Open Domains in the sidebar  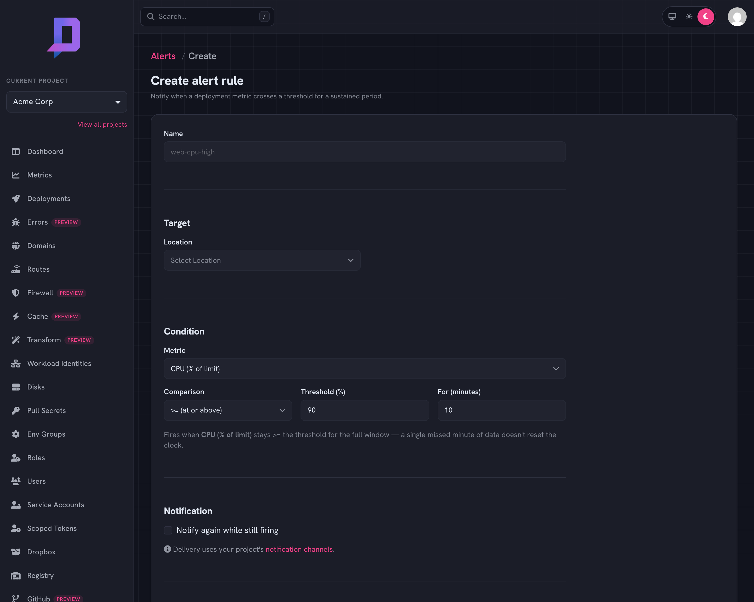tap(41, 246)
